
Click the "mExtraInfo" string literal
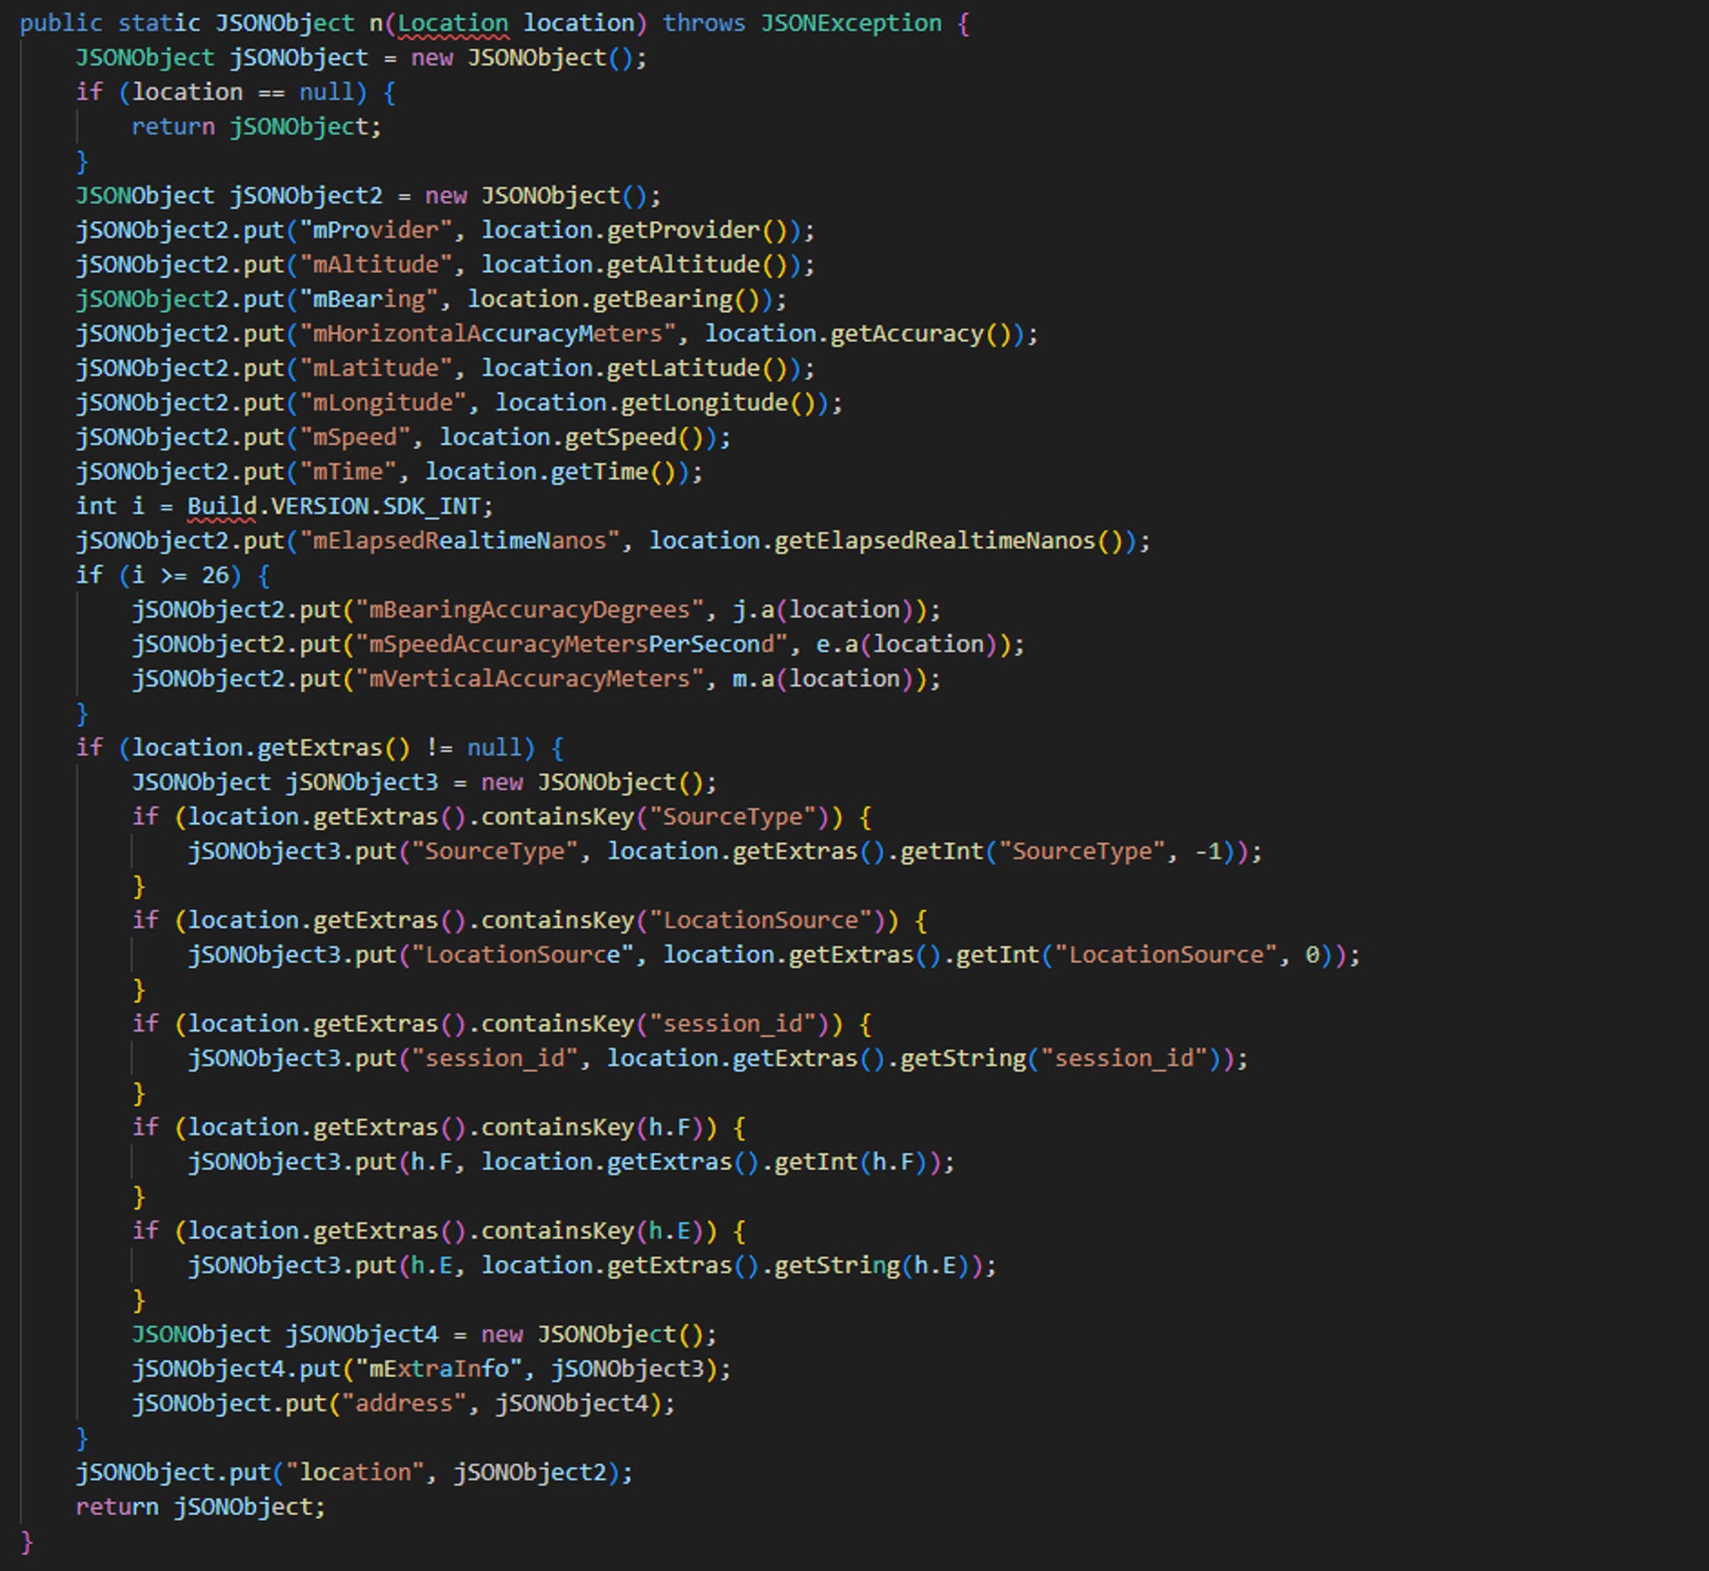pos(439,1369)
